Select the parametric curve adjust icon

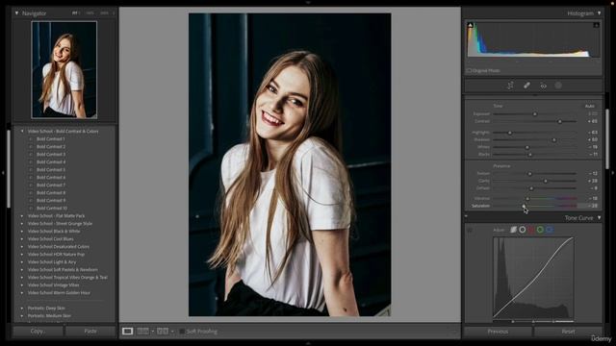coord(513,230)
